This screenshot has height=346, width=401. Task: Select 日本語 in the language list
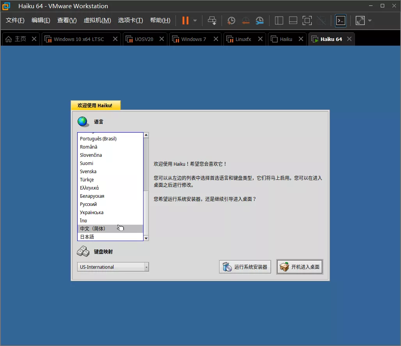[87, 237]
